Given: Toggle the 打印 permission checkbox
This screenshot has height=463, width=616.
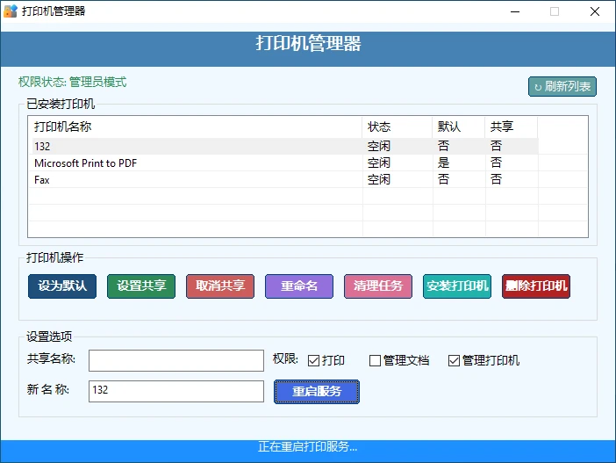Looking at the screenshot, I should [313, 360].
